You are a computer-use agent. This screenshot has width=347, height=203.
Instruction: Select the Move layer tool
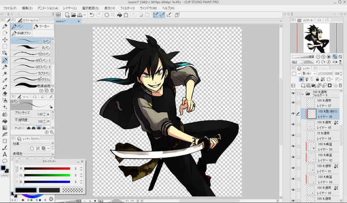click(x=5, y=40)
